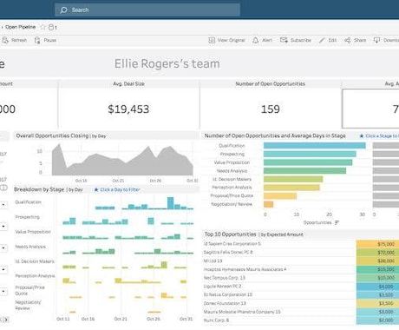Select the Qualification bar in stage chart

[x=315, y=146]
